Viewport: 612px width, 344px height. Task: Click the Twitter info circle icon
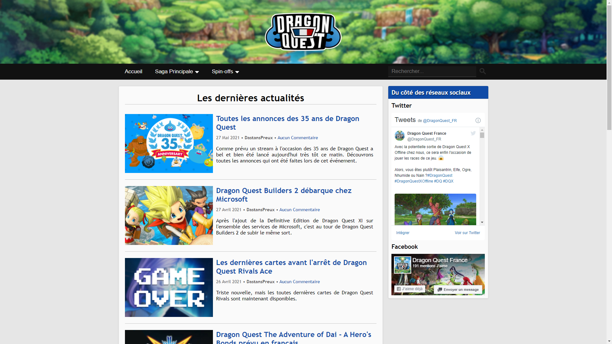478,120
